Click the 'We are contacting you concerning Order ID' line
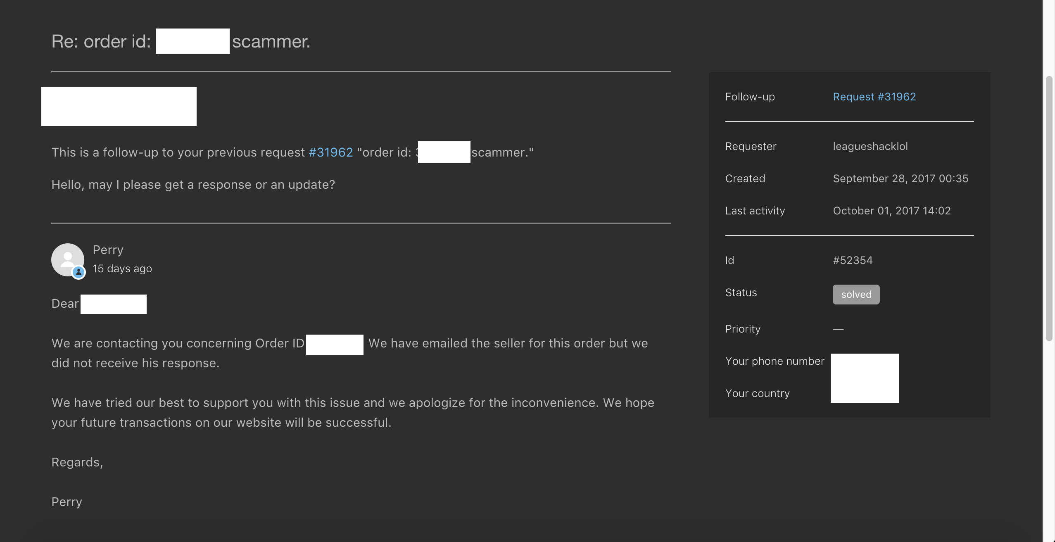Viewport: 1055px width, 542px height. tap(349, 353)
